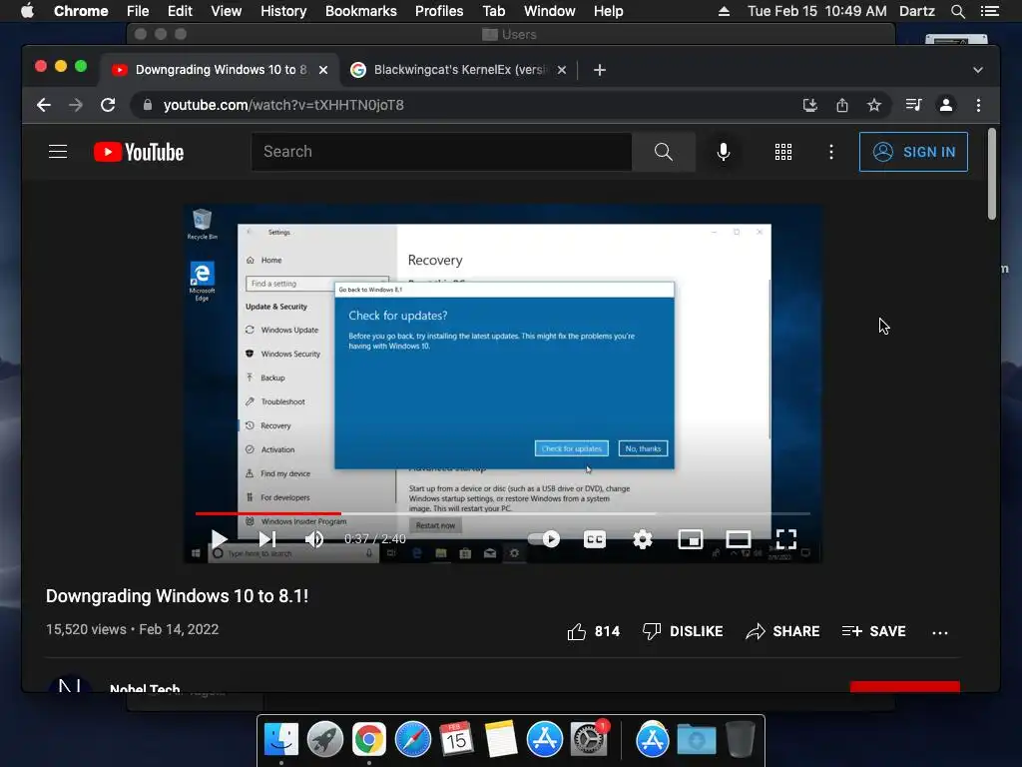Go to YouTube home via logo
1022x767 pixels.
[139, 152]
